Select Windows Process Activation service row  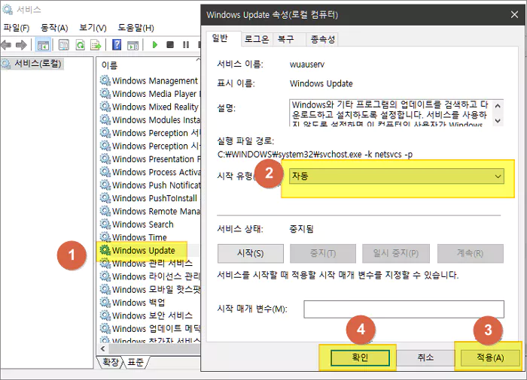coord(150,172)
